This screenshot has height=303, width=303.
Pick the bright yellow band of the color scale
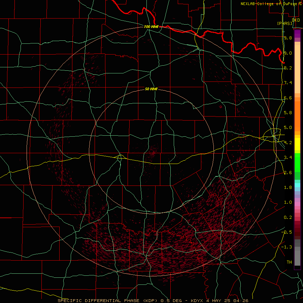(297, 144)
